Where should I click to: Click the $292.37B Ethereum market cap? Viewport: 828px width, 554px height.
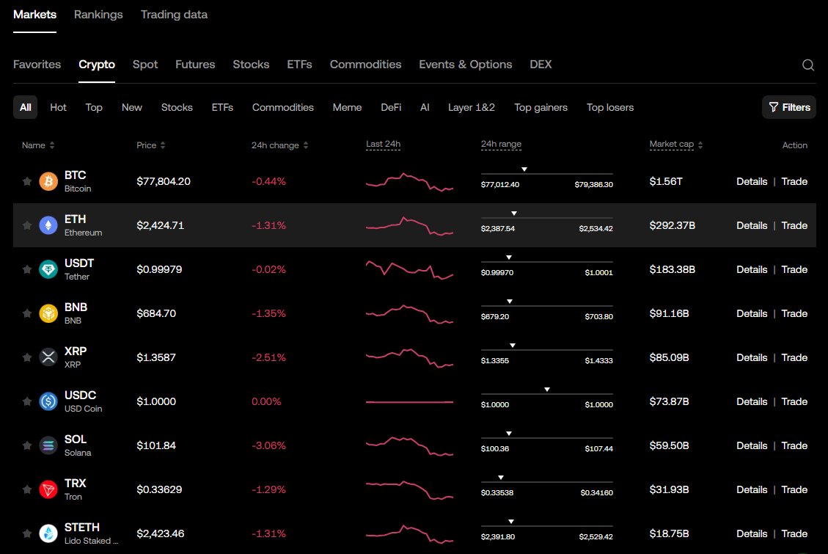[673, 225]
